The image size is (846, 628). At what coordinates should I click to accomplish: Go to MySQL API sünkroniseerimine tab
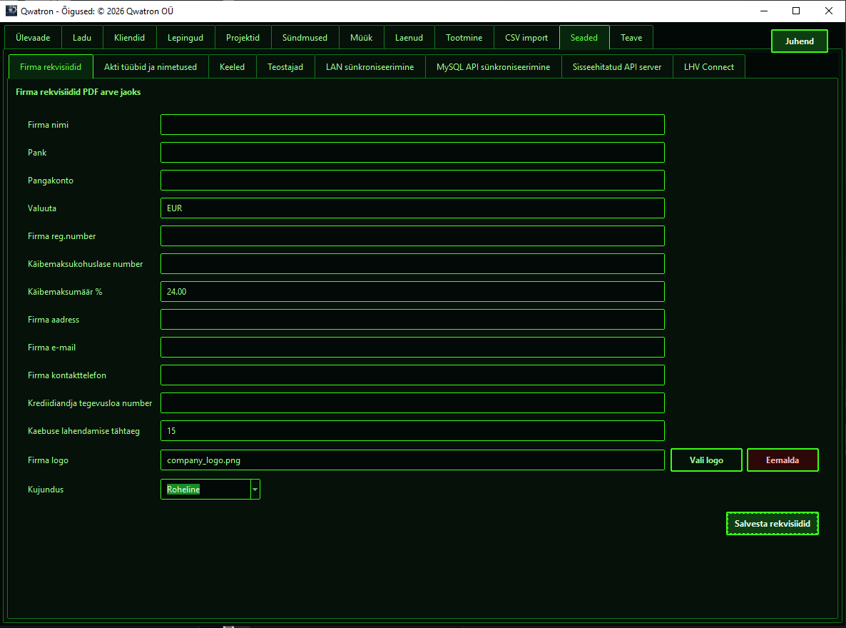493,67
